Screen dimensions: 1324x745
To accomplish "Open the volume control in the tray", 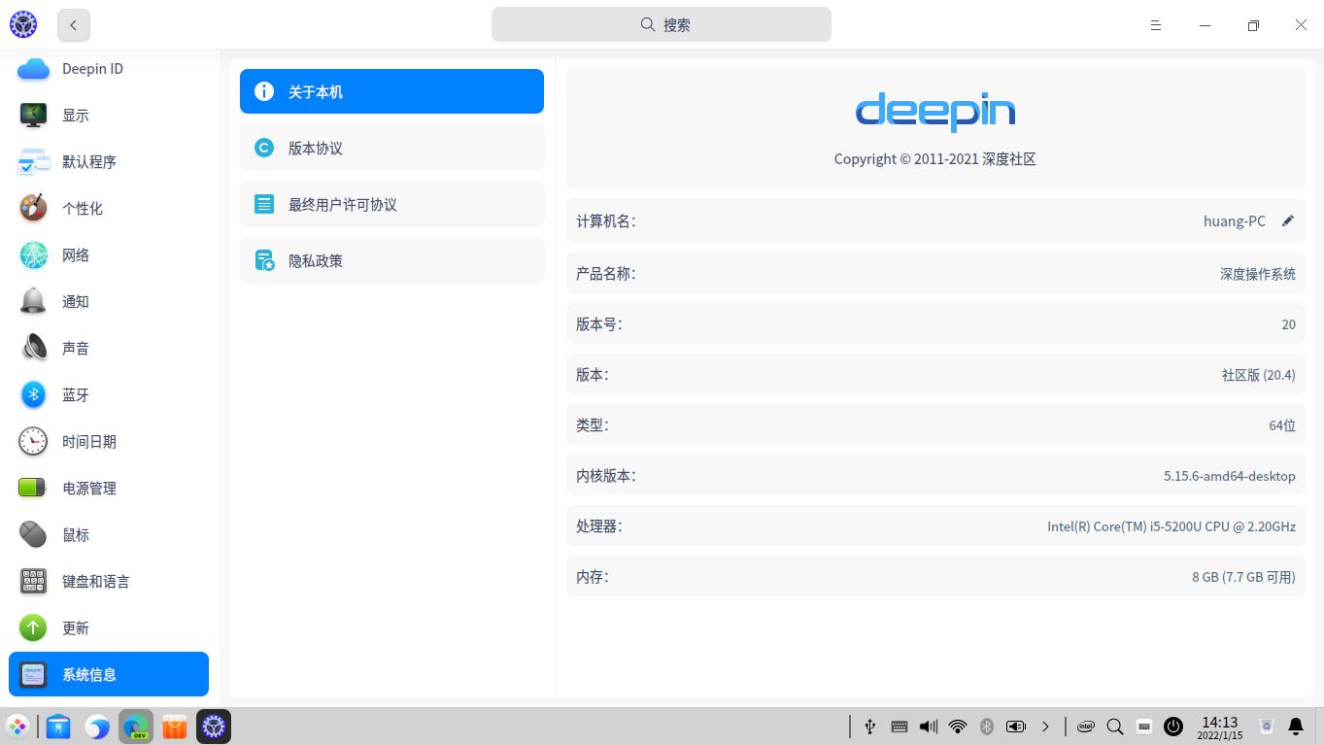I will (928, 726).
